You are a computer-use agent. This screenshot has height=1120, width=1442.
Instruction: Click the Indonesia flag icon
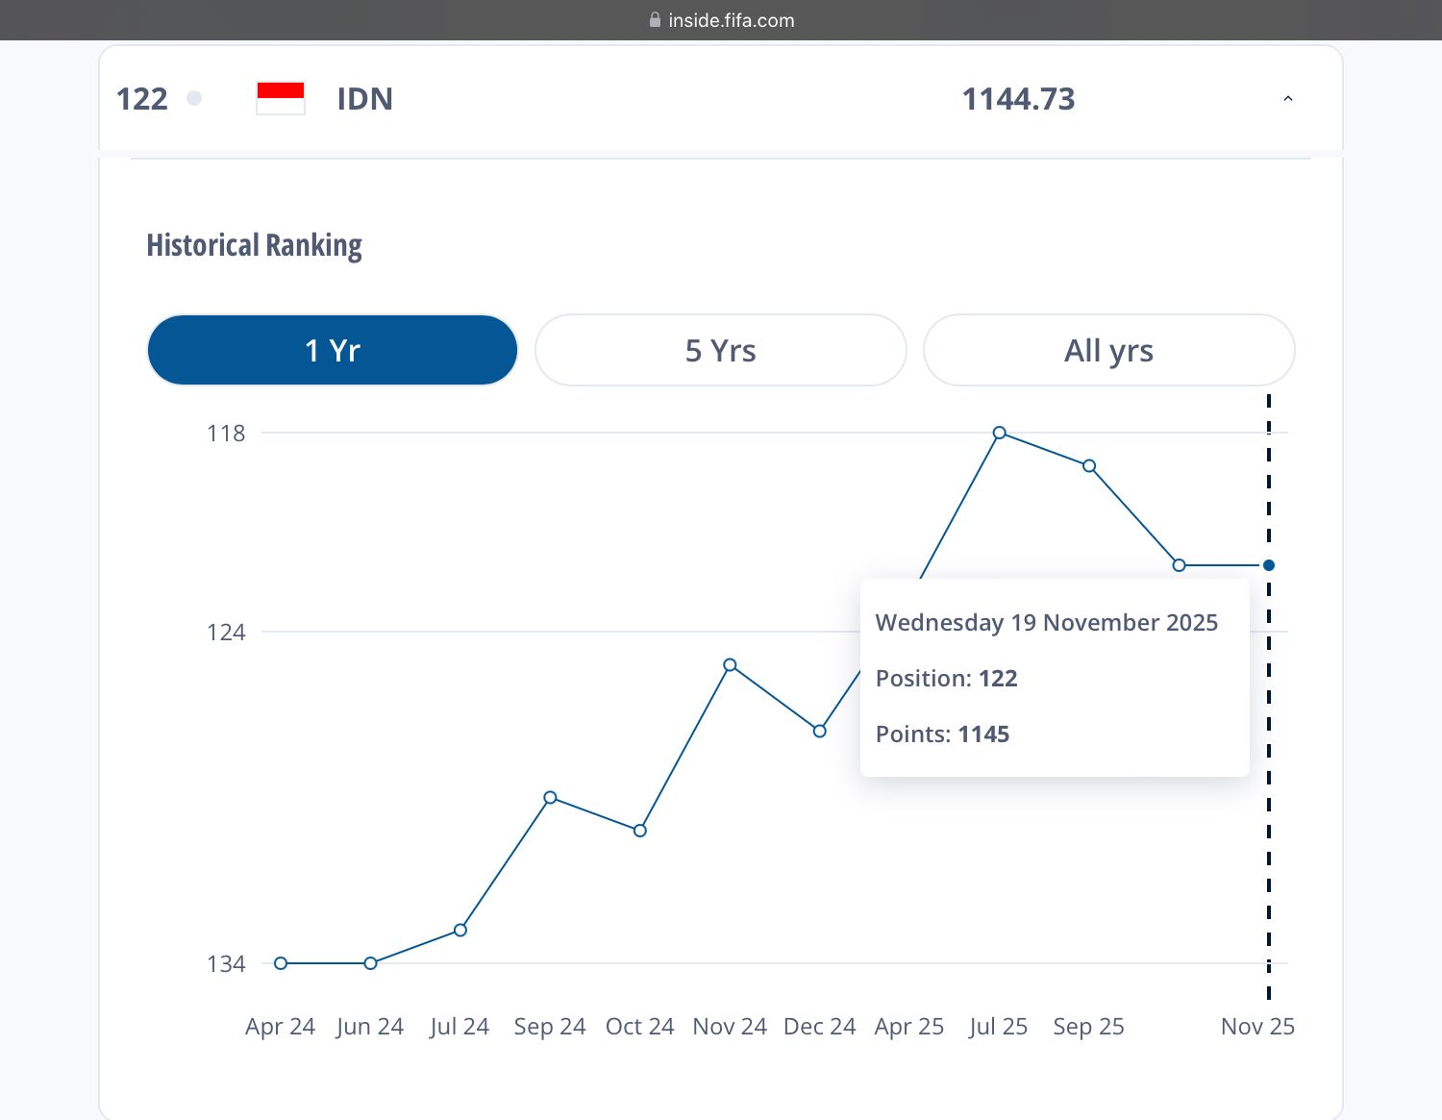tap(281, 99)
